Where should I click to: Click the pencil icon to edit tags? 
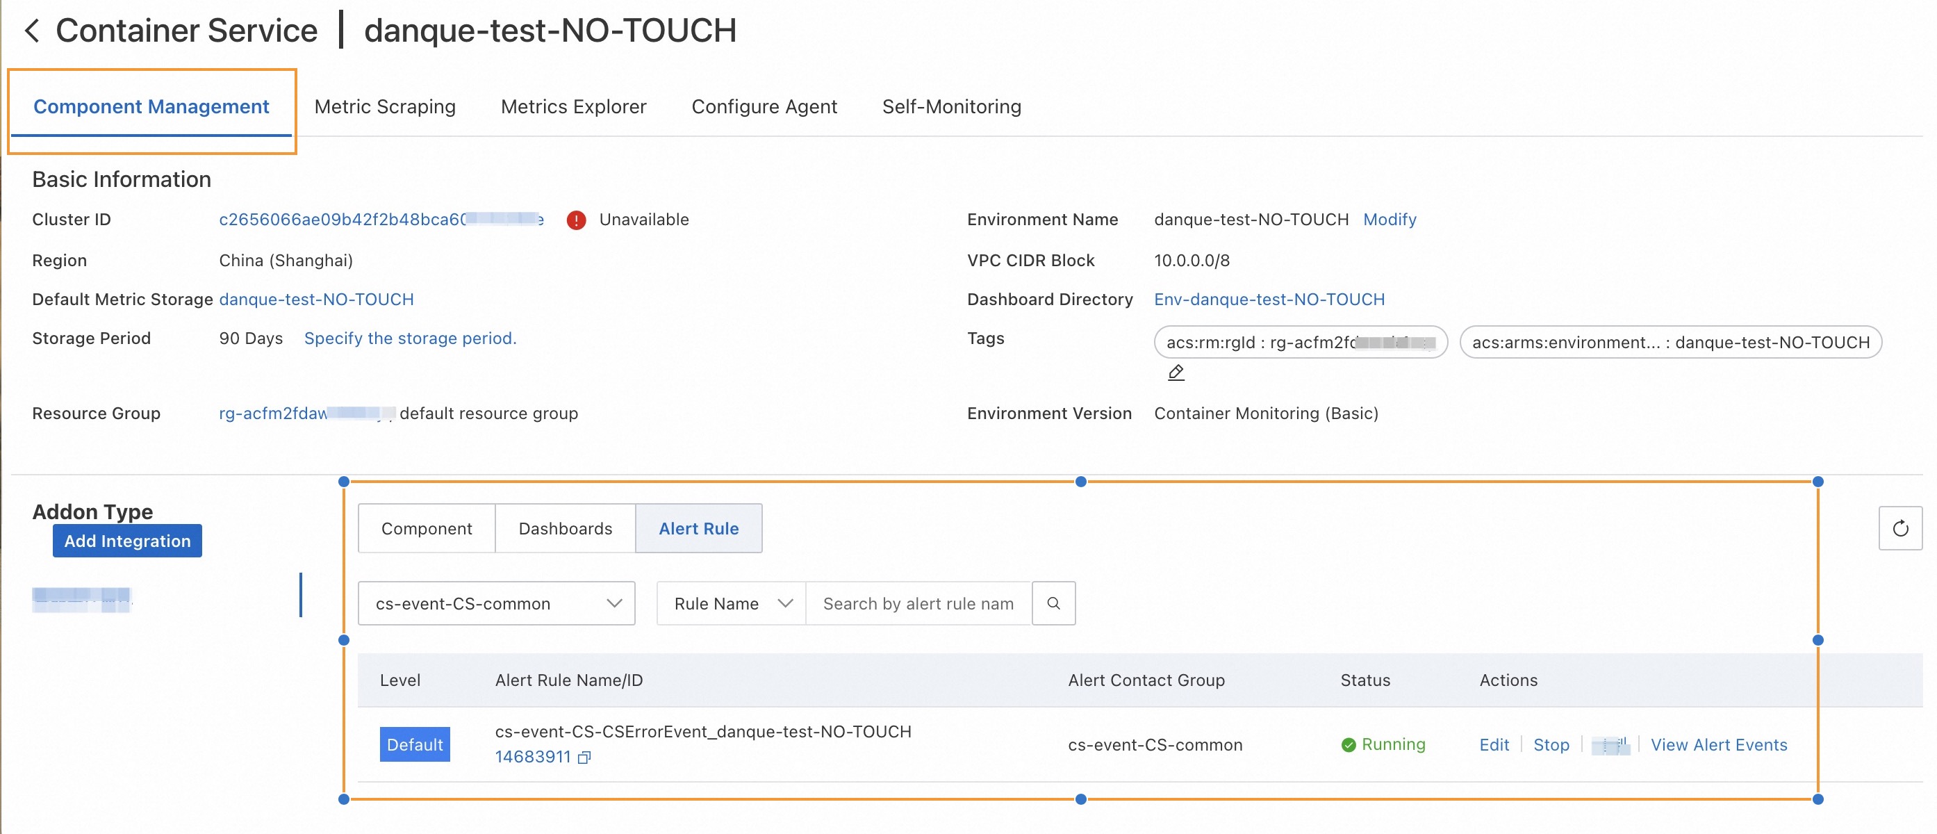point(1176,373)
